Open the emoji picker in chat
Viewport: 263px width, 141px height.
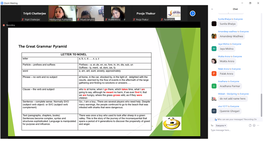click(254, 126)
